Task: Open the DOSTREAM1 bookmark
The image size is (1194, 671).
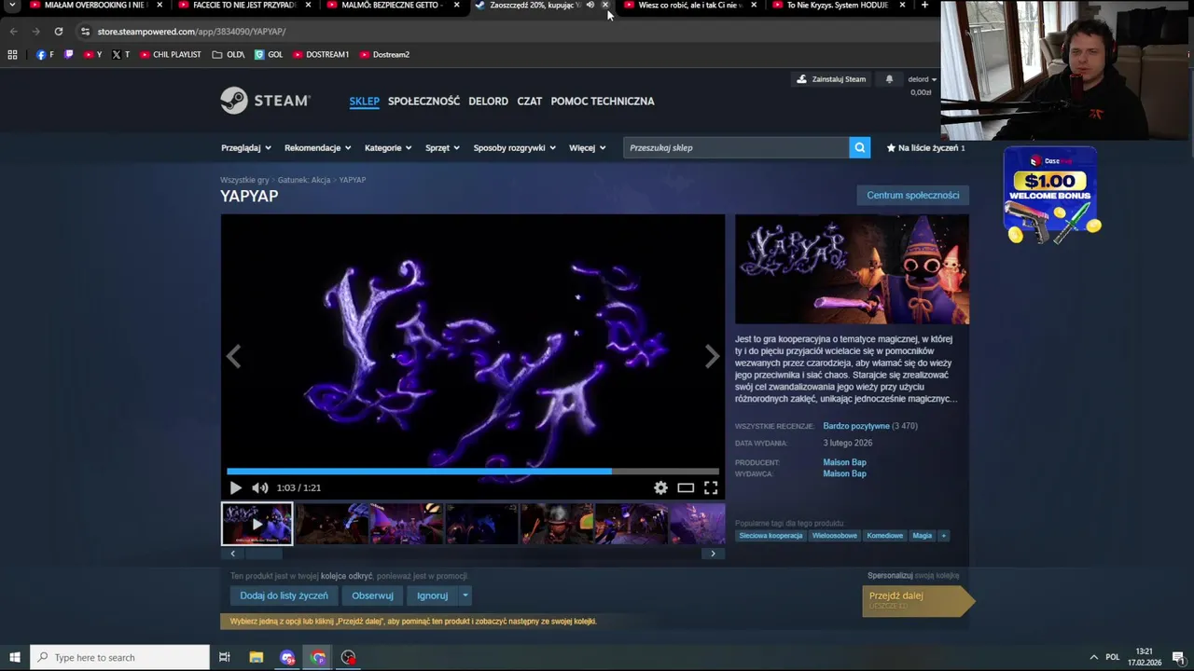Action: pyautogui.click(x=321, y=54)
